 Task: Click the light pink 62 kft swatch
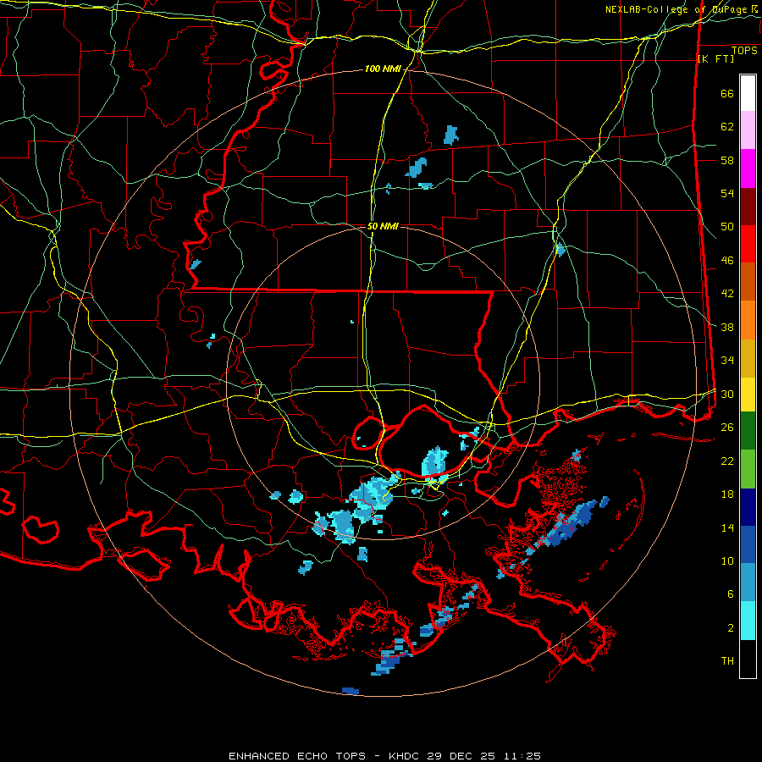tap(748, 130)
